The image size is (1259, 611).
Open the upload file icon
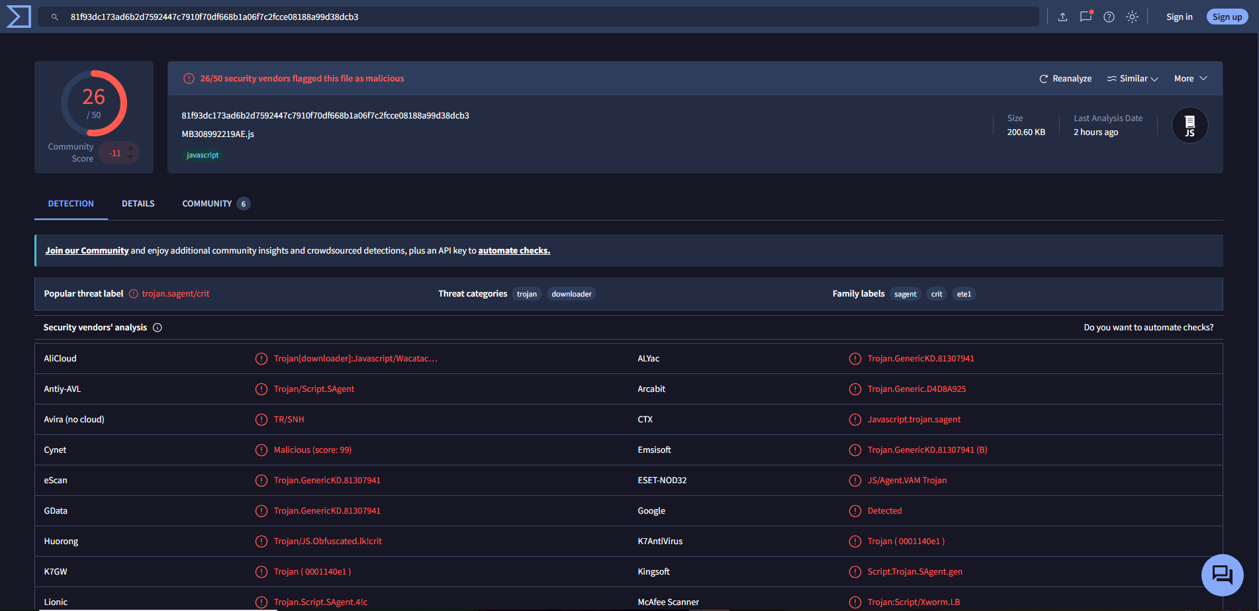tap(1062, 17)
